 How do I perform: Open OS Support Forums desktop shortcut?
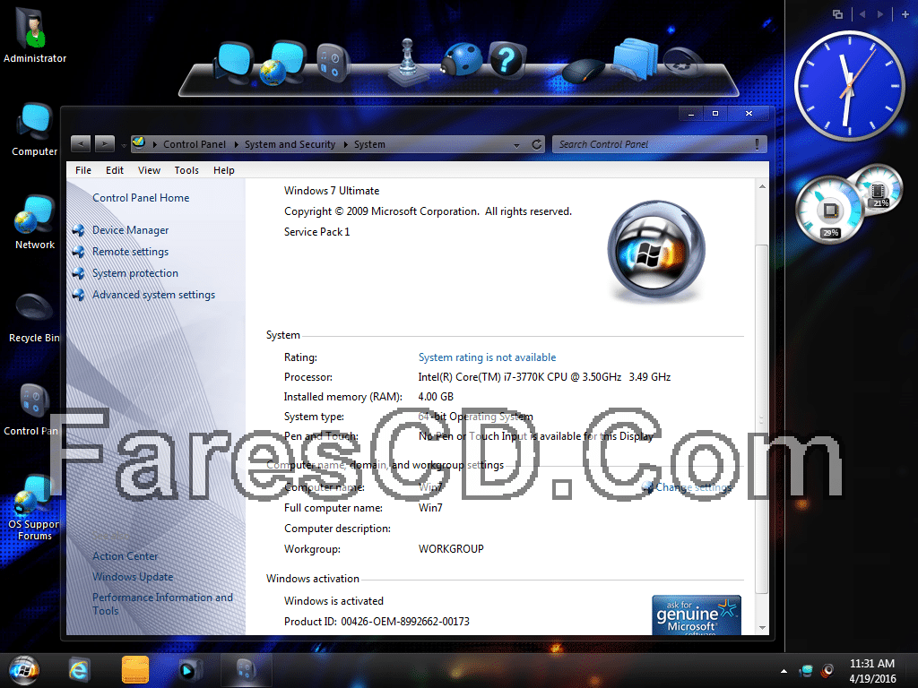(x=35, y=508)
